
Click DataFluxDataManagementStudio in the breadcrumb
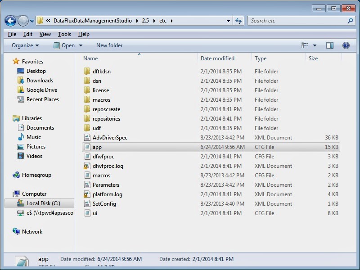[93, 21]
